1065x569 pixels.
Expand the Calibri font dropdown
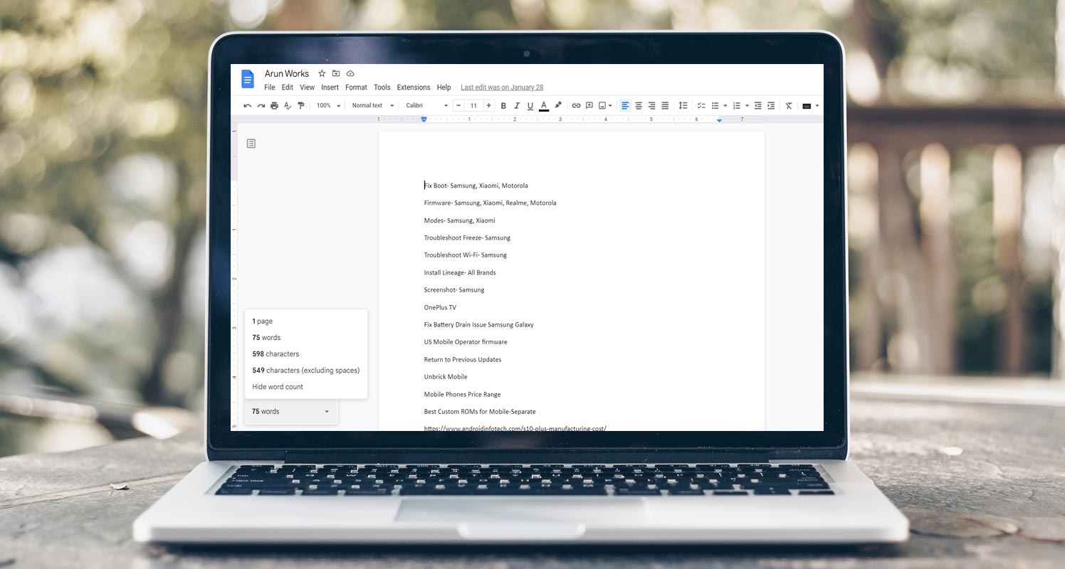(426, 106)
